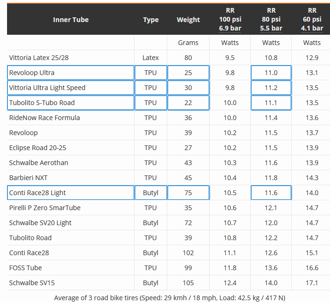Select the Revoloop Ultra name cell
Viewport: 330px width, 303px height.
click(x=32, y=73)
